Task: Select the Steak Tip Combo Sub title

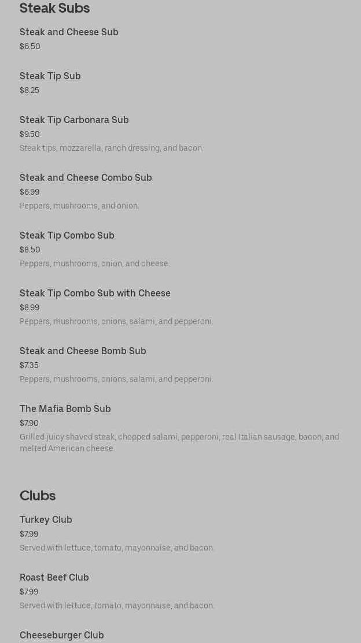Action: (67, 236)
